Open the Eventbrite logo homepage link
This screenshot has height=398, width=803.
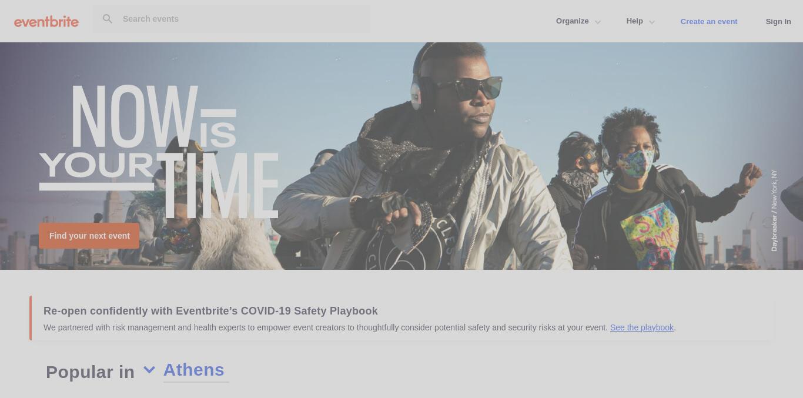point(46,22)
